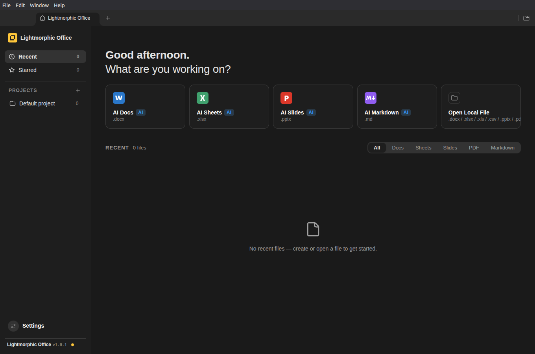Open Default project in sidebar
Viewport: 535px width, 354px height.
pos(45,103)
